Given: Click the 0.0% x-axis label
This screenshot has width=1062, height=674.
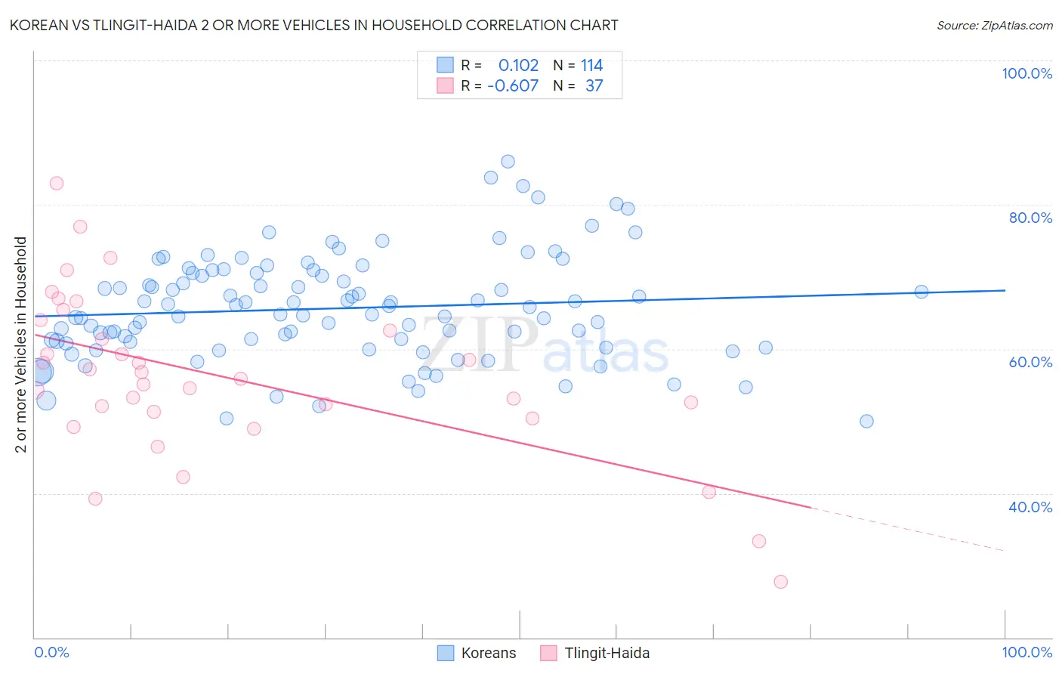Looking at the screenshot, I should click(51, 652).
